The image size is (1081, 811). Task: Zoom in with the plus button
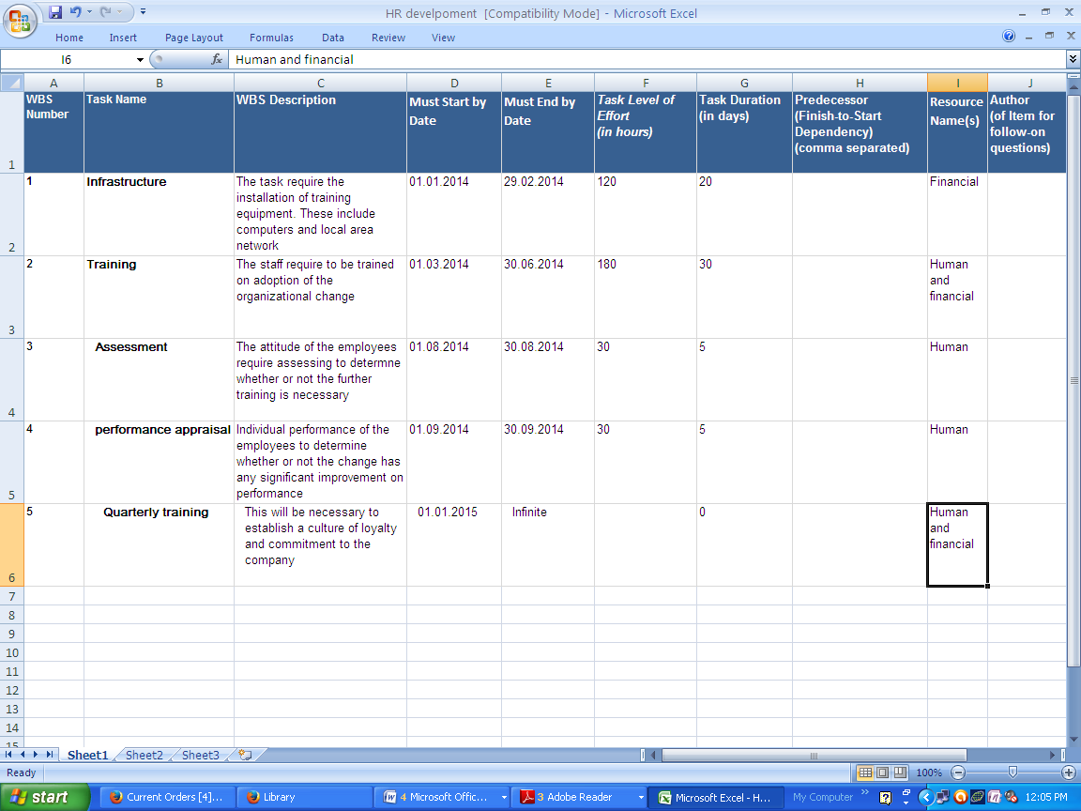click(1068, 773)
